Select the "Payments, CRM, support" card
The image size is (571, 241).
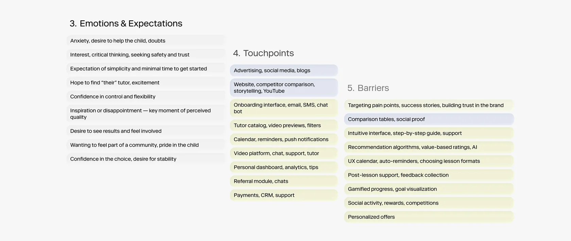click(284, 195)
